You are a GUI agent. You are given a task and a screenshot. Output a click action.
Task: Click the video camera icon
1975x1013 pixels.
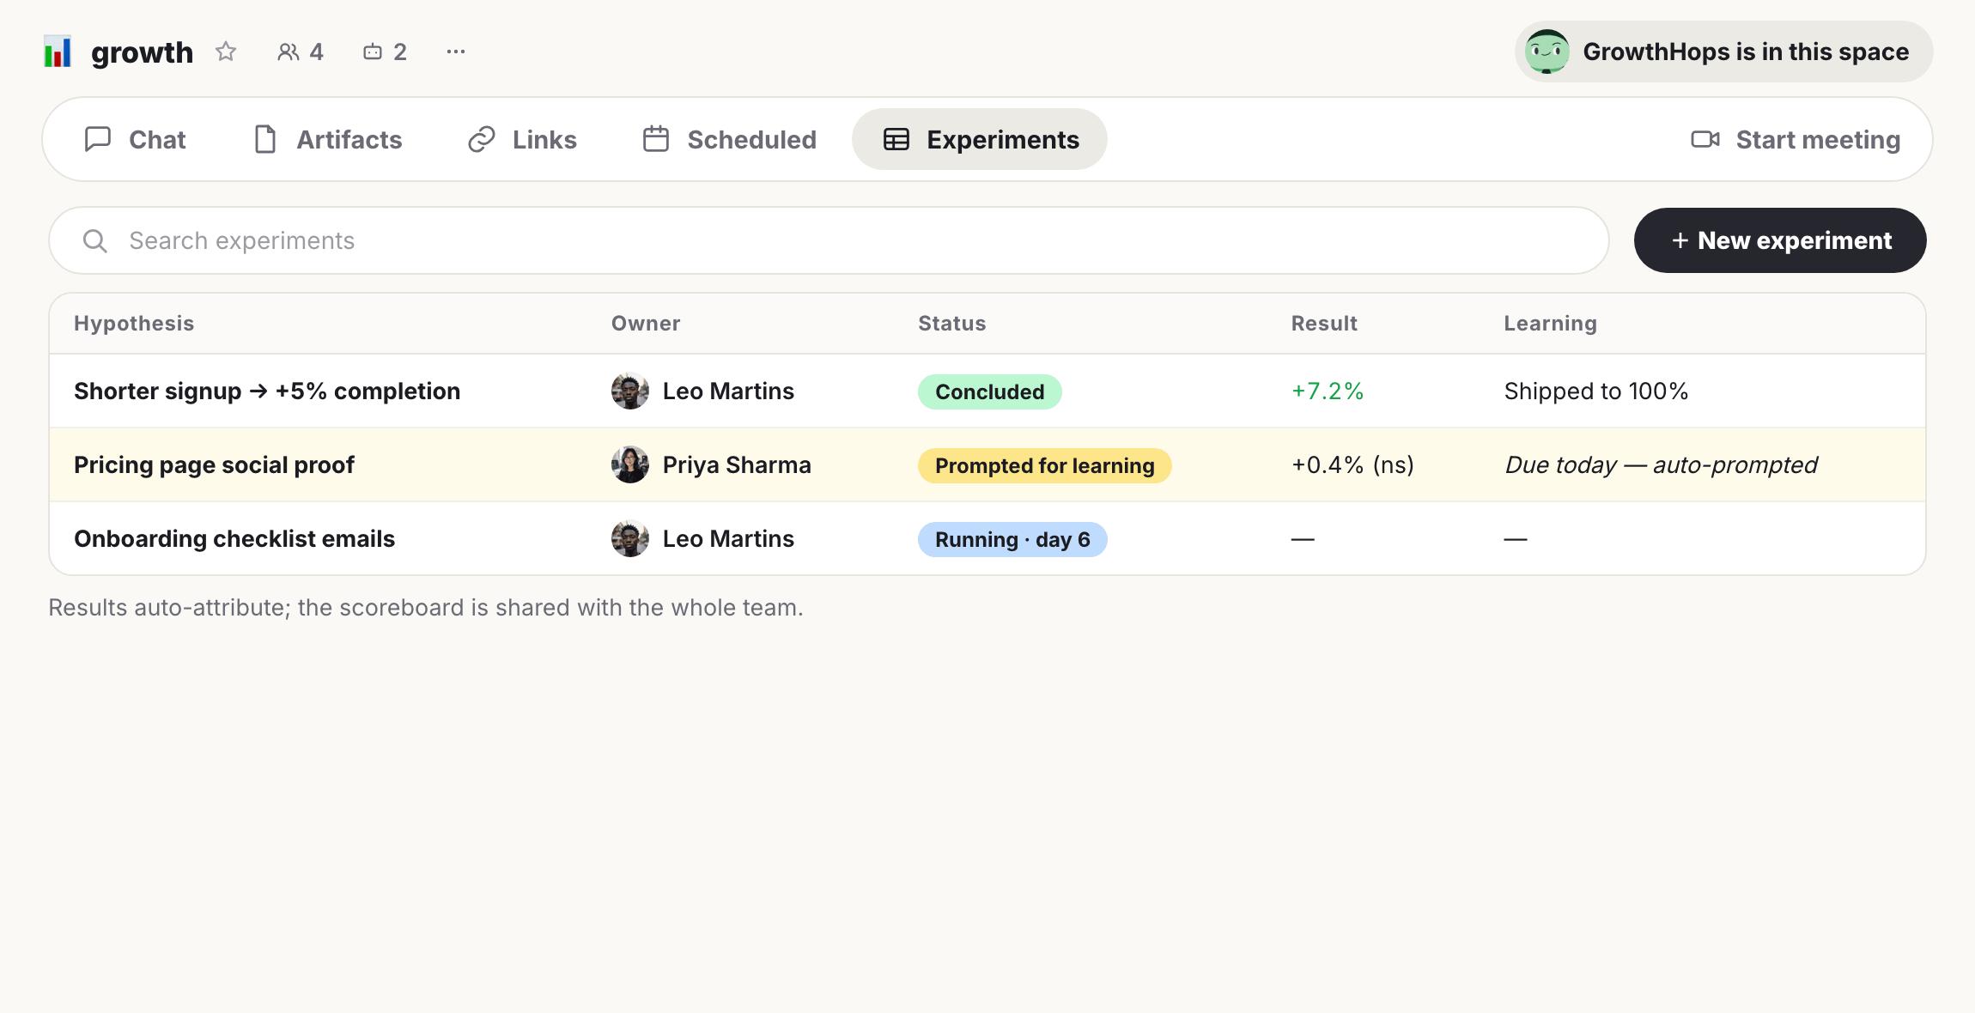tap(1705, 139)
